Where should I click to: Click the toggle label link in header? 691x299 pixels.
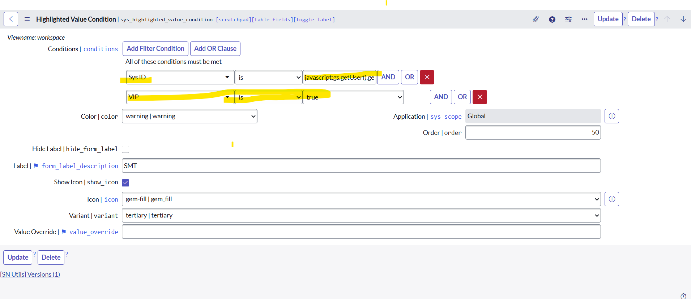315,20
